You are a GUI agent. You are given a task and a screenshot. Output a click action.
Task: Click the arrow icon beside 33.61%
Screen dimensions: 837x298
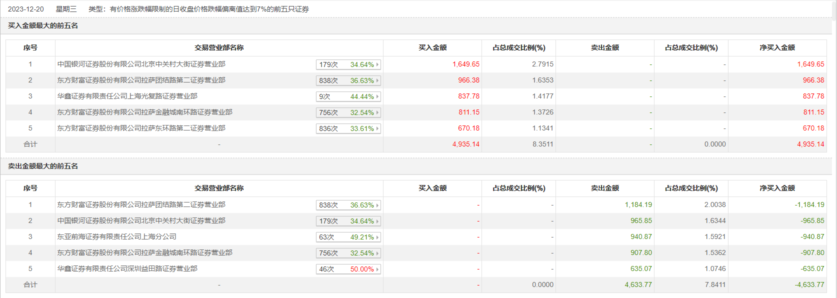pyautogui.click(x=377, y=128)
